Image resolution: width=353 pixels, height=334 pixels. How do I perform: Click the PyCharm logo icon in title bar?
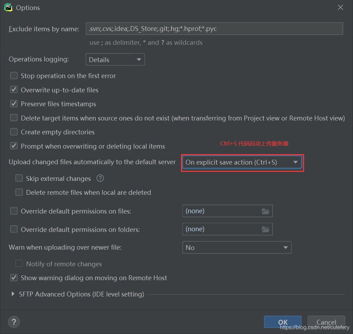click(x=8, y=7)
